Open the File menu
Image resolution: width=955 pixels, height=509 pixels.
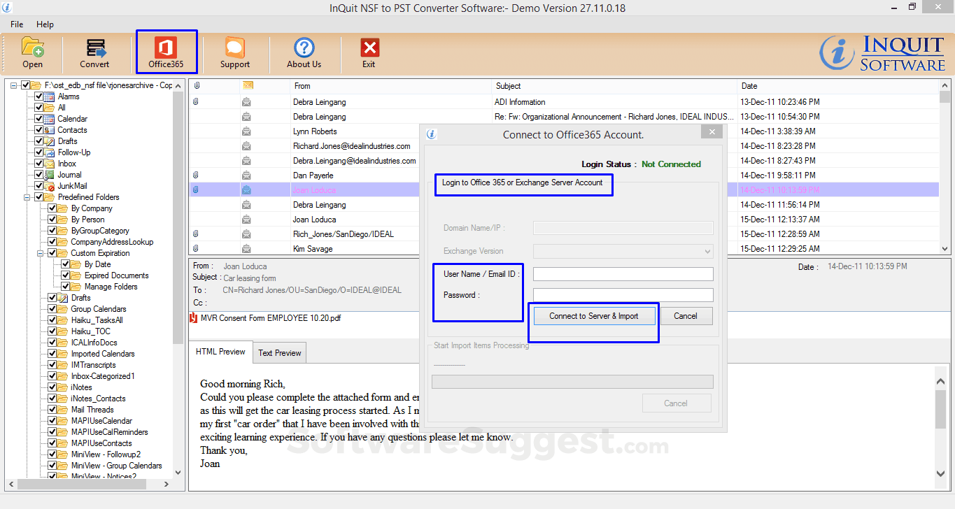coord(17,24)
